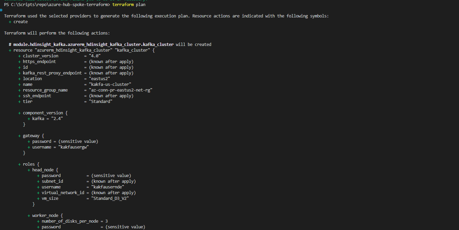
Task: Click the https_endpoint attribute line
Action: pos(76,62)
